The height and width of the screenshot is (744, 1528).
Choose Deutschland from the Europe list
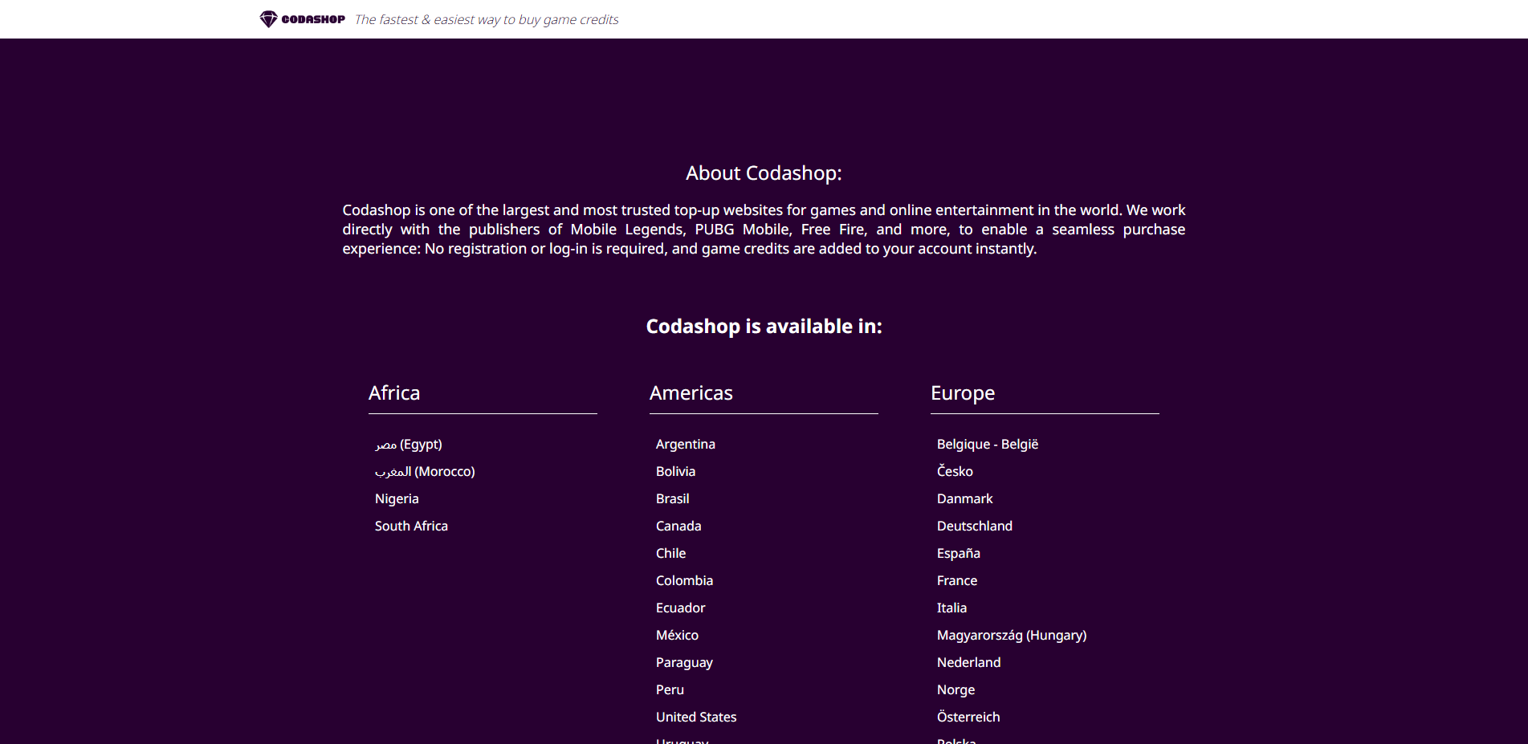[974, 526]
